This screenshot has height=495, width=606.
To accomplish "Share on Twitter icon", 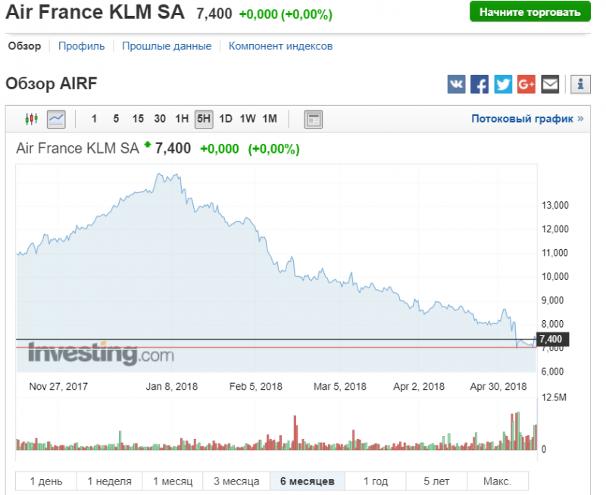I will coord(503,84).
